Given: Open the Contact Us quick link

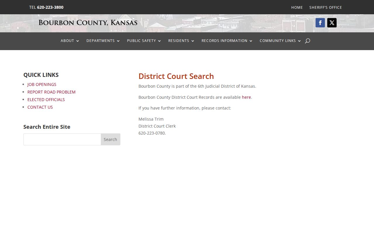Looking at the screenshot, I should tap(40, 107).
